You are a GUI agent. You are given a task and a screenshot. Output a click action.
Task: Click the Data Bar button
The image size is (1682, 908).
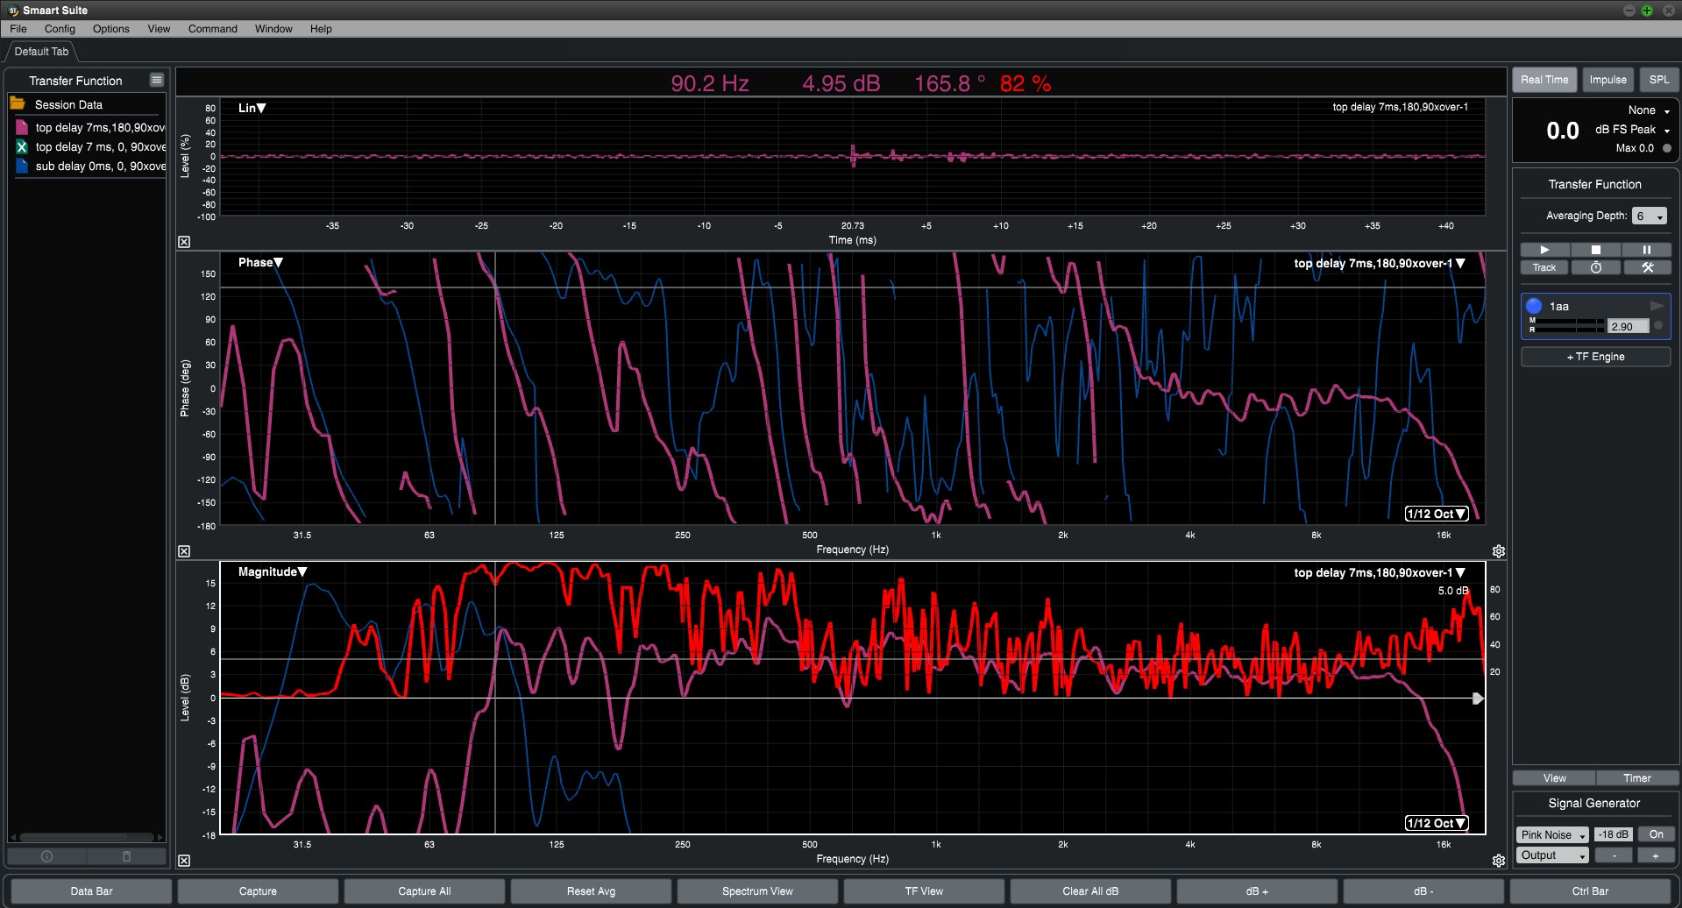pos(92,891)
